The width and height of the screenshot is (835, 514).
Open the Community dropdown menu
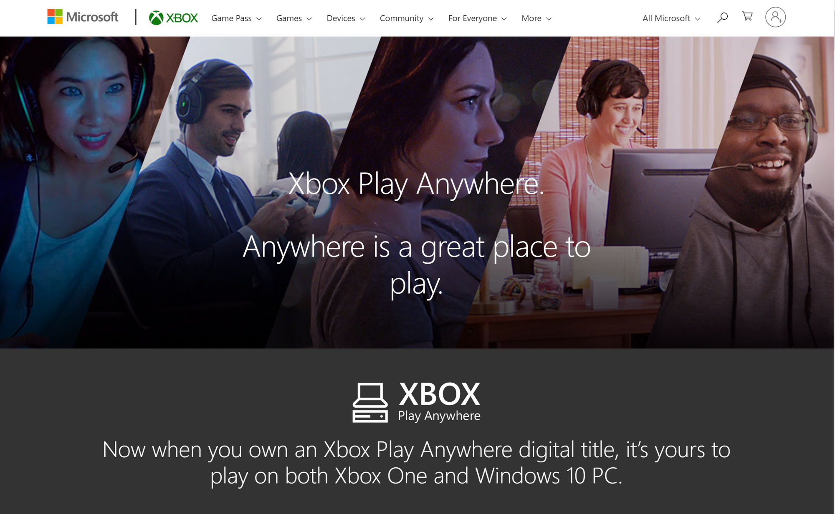405,18
